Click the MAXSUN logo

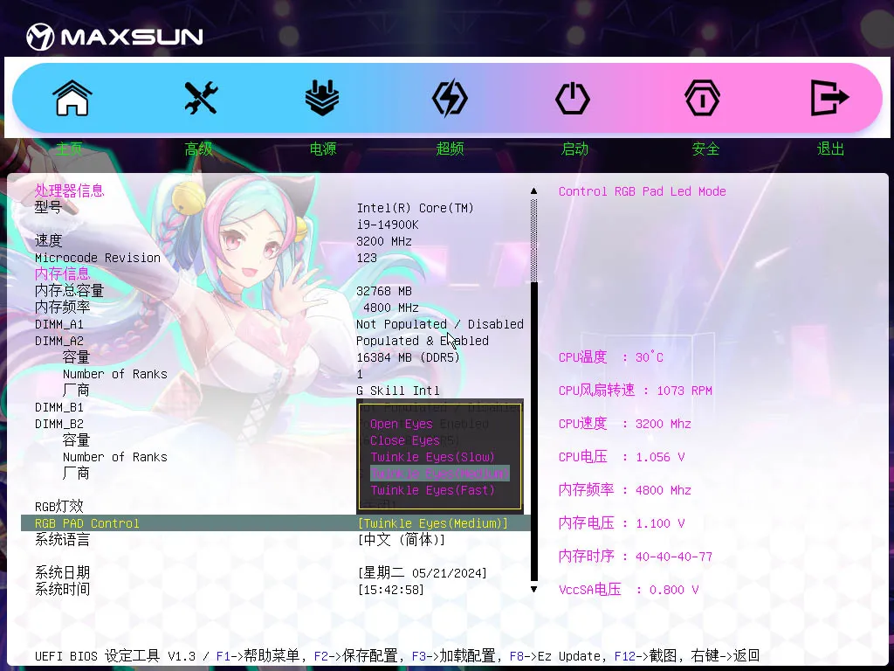114,37
